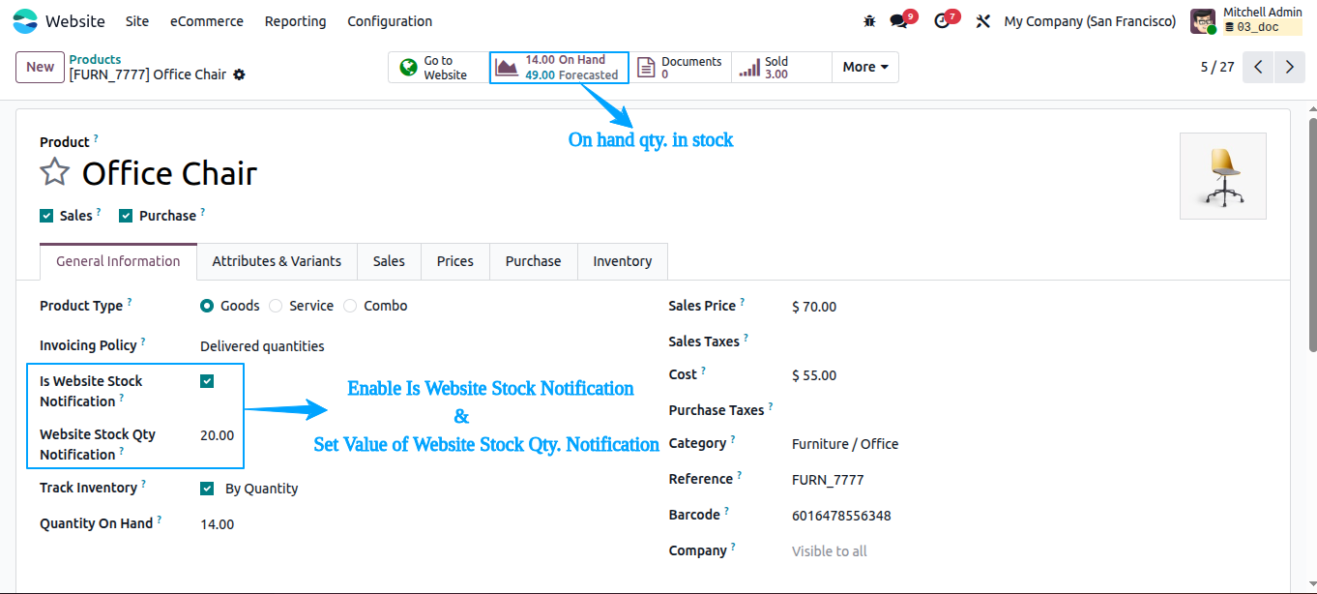Open the Configuration menu
Screen dimensions: 1317x594
[x=390, y=21]
